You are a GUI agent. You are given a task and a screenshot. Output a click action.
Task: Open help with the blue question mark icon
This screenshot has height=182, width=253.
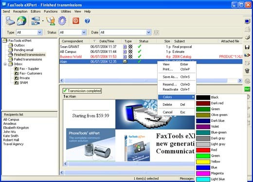tap(87, 21)
